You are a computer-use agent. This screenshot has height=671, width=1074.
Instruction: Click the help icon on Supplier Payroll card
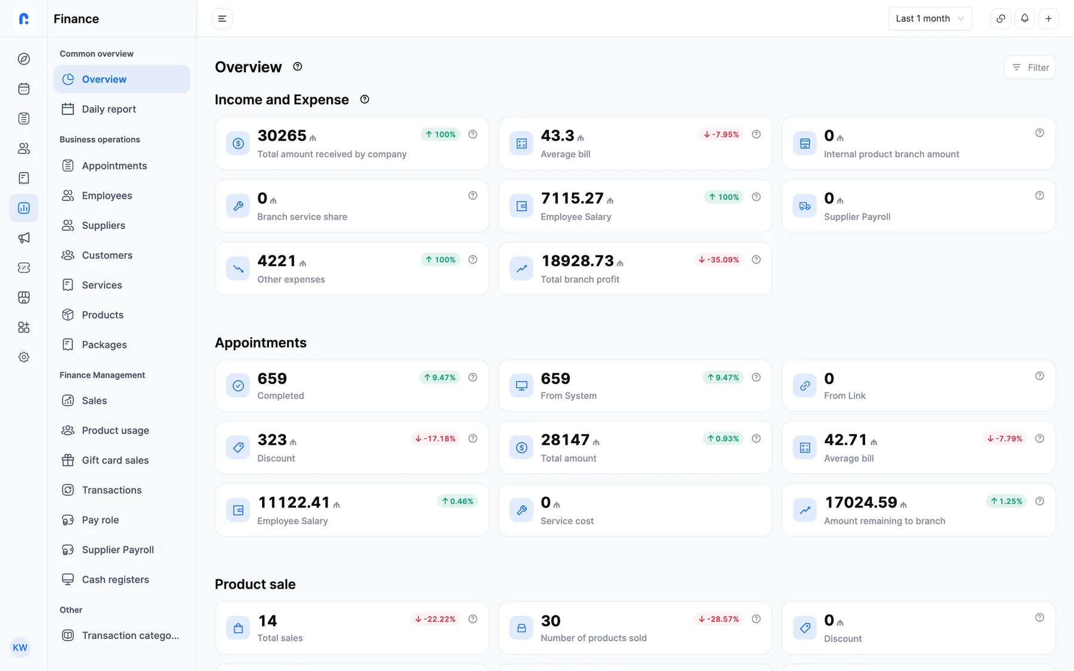(1039, 196)
